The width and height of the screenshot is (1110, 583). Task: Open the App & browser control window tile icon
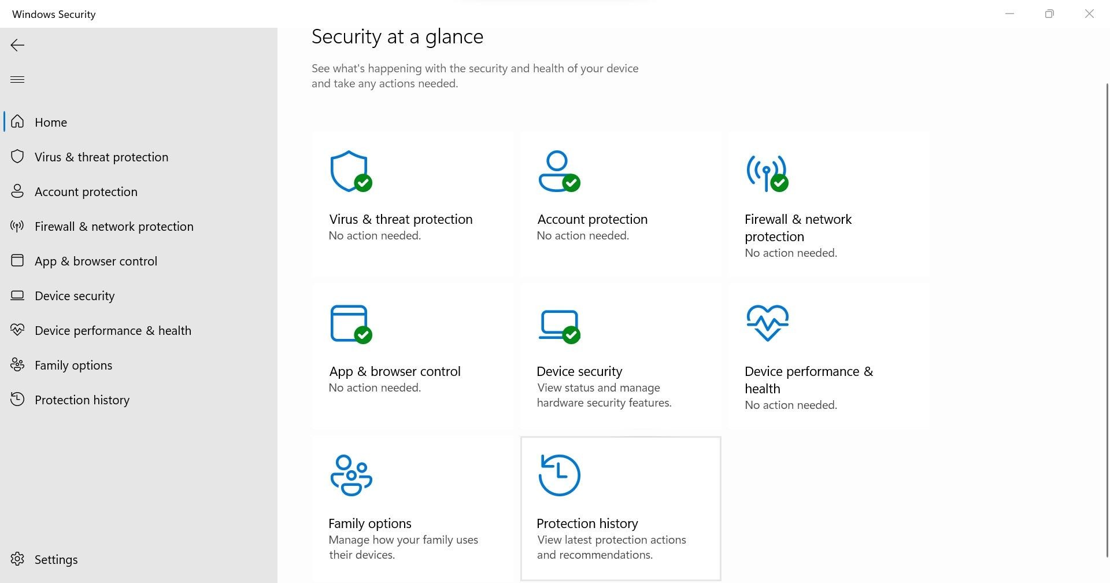point(351,324)
